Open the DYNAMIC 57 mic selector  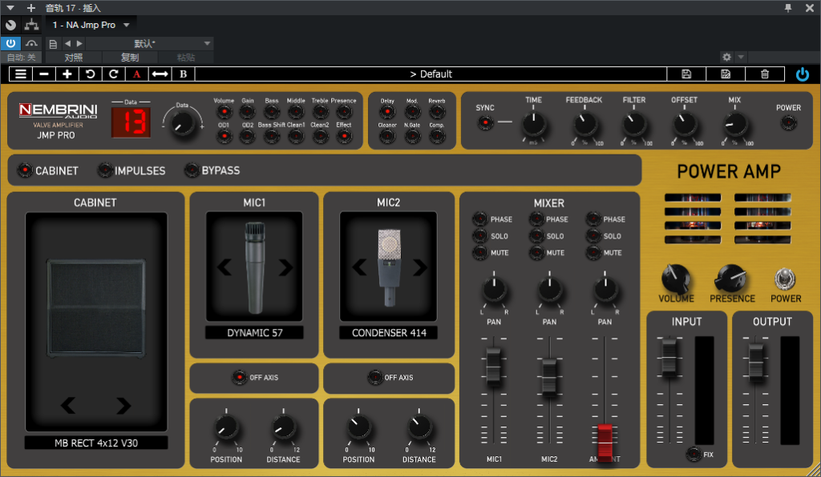(254, 333)
